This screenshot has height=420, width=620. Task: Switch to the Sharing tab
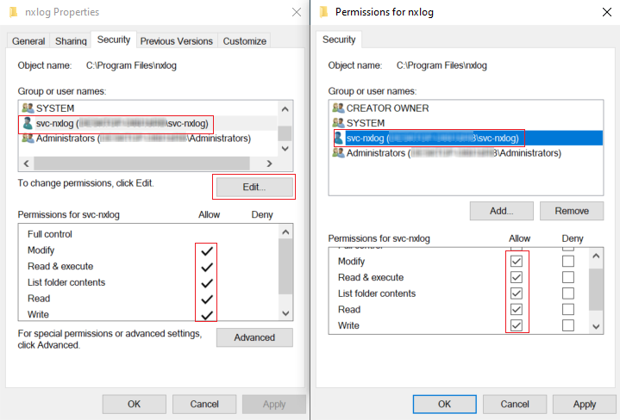pyautogui.click(x=71, y=41)
